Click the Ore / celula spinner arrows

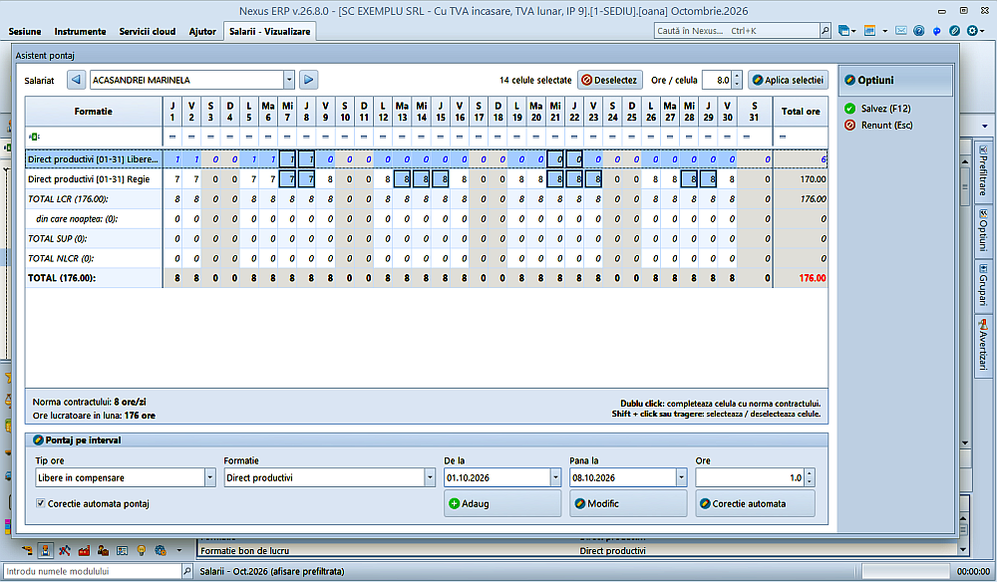click(737, 80)
